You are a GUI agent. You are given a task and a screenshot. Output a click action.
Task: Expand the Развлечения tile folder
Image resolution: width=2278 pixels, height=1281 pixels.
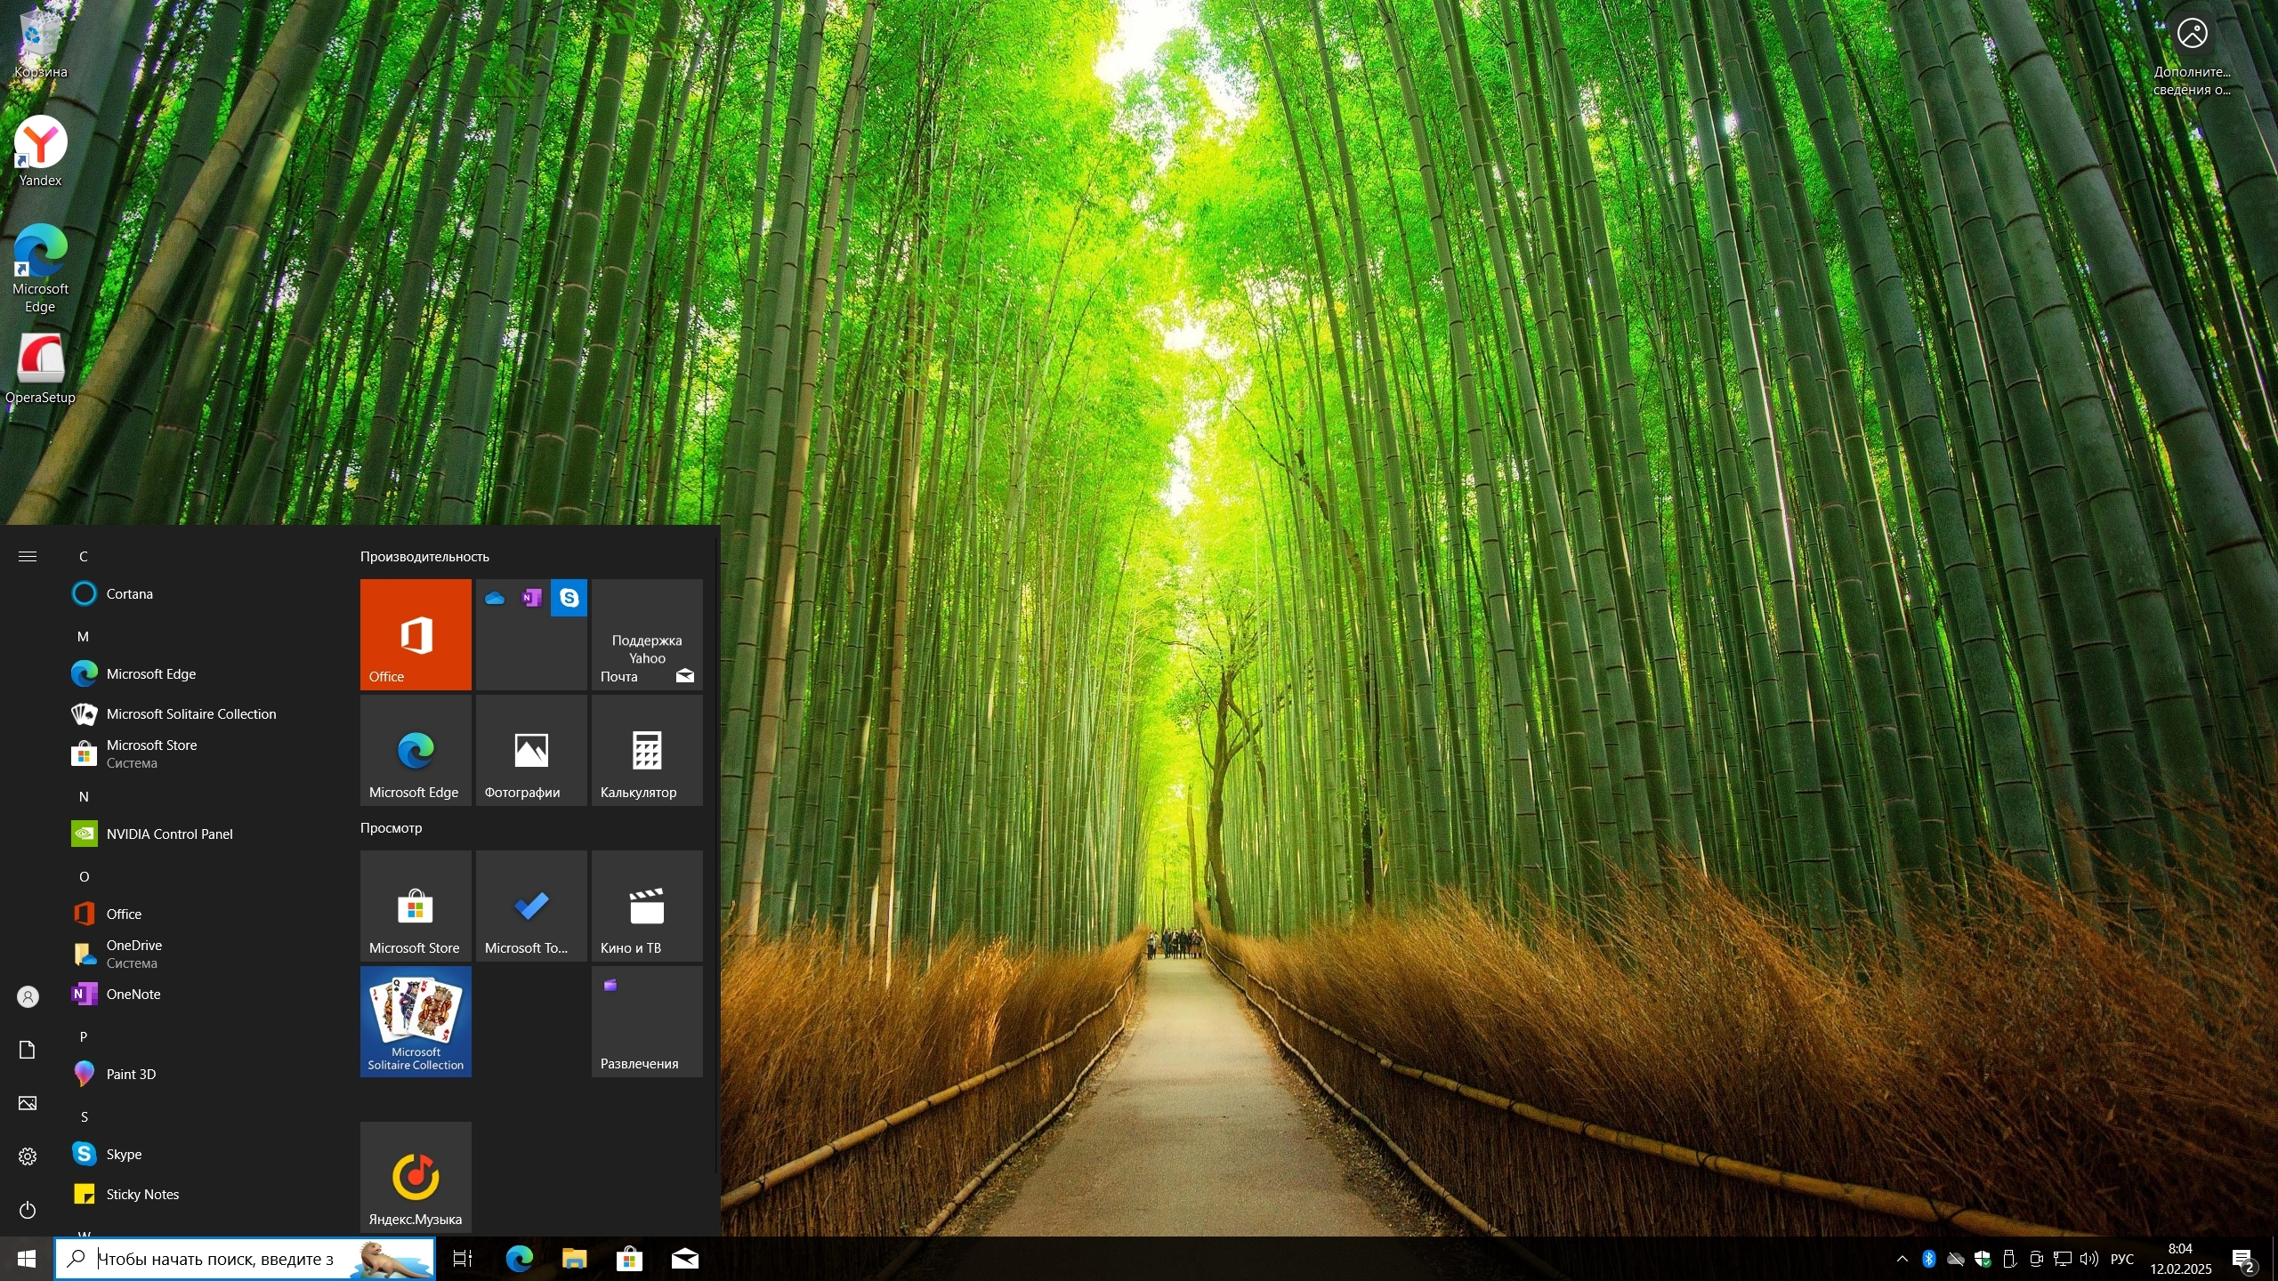pyautogui.click(x=647, y=1021)
